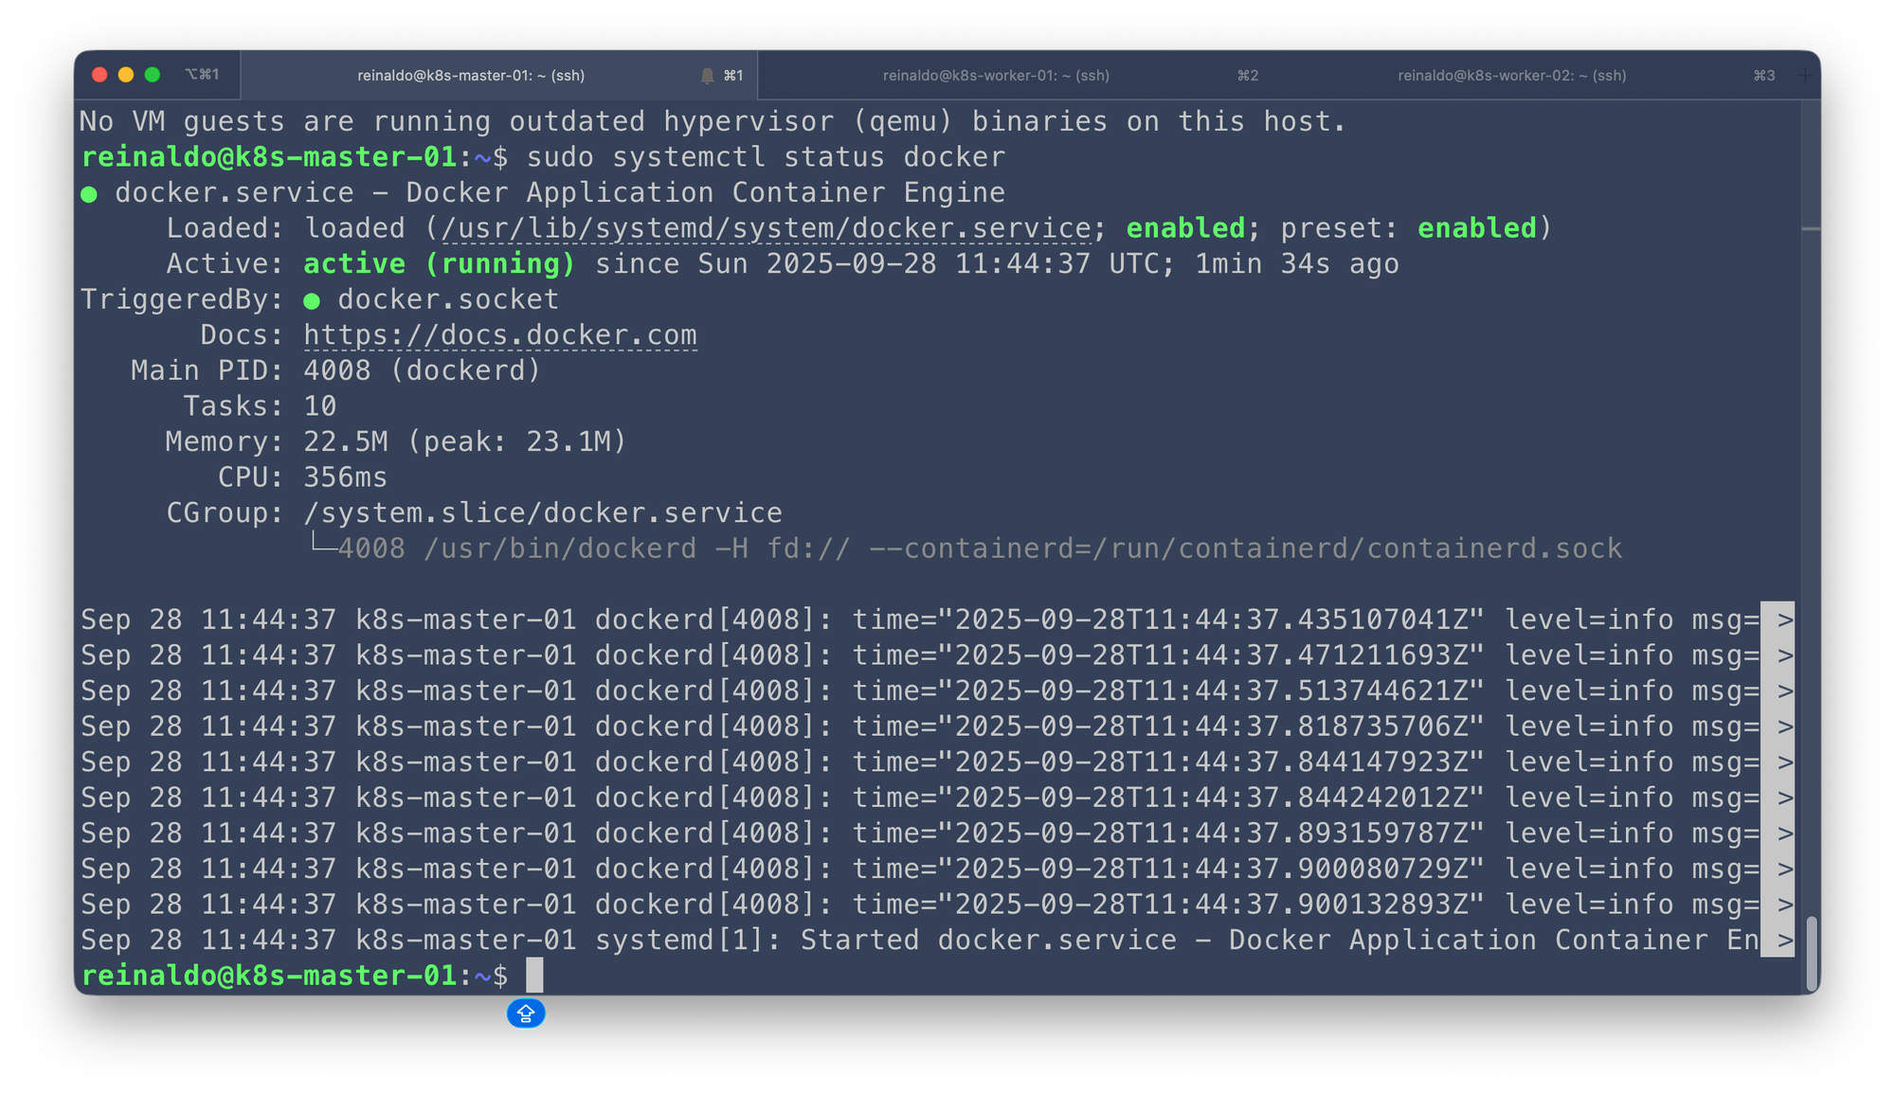
Task: Click the vertical scrollbar thumb at the bottom right
Action: (x=1811, y=952)
